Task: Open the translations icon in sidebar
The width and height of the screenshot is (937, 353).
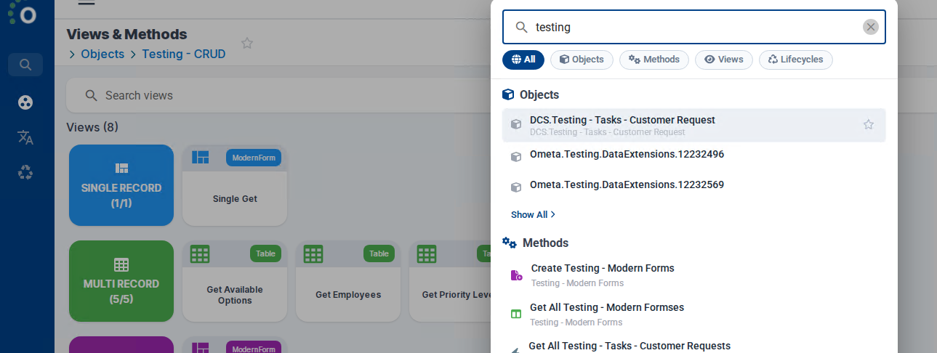Action: tap(25, 137)
